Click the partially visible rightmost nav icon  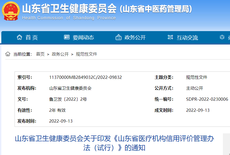point(222,37)
